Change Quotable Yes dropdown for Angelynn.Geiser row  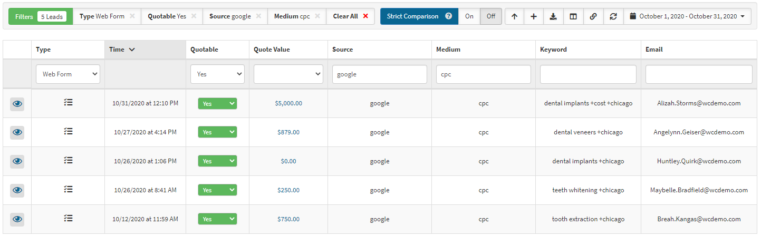(x=217, y=132)
